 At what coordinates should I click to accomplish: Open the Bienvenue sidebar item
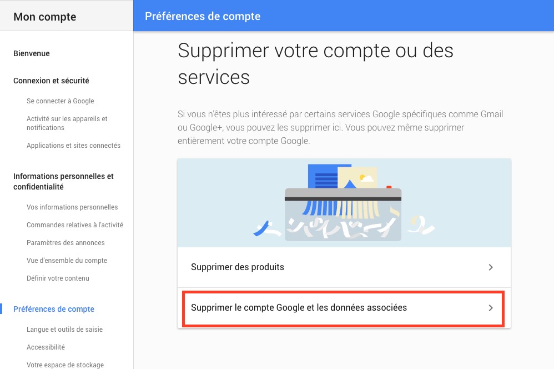32,53
